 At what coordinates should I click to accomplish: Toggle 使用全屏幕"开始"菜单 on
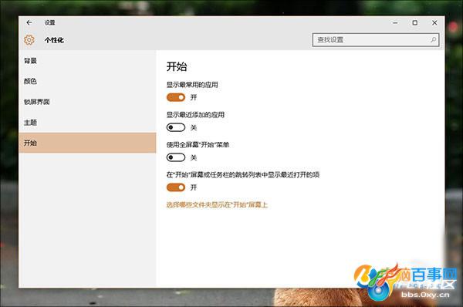coord(176,157)
